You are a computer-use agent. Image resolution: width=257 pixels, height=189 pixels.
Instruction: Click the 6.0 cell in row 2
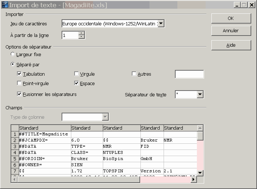87,140
